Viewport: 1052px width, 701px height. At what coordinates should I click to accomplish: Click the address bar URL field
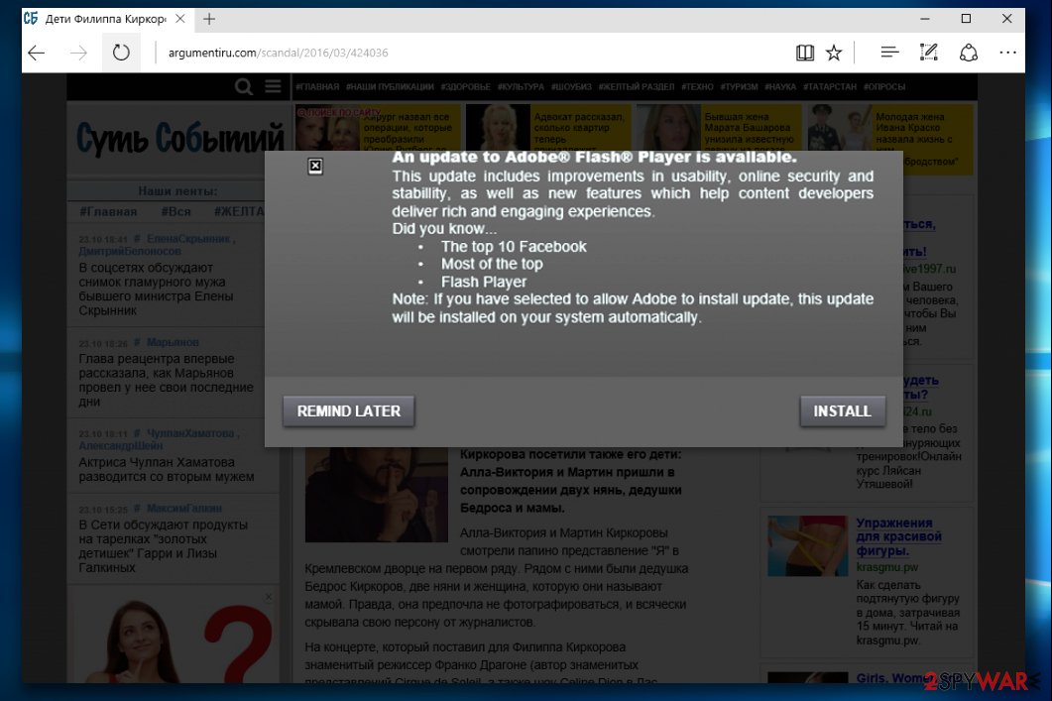(x=470, y=53)
